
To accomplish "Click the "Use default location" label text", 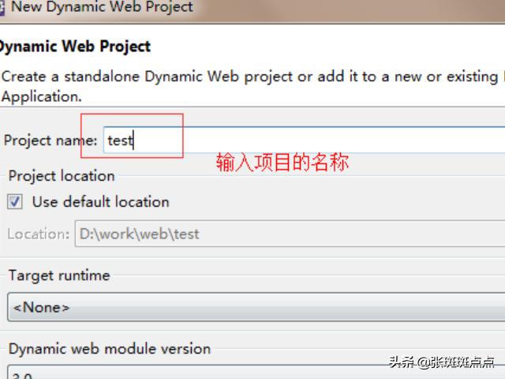I will [100, 202].
